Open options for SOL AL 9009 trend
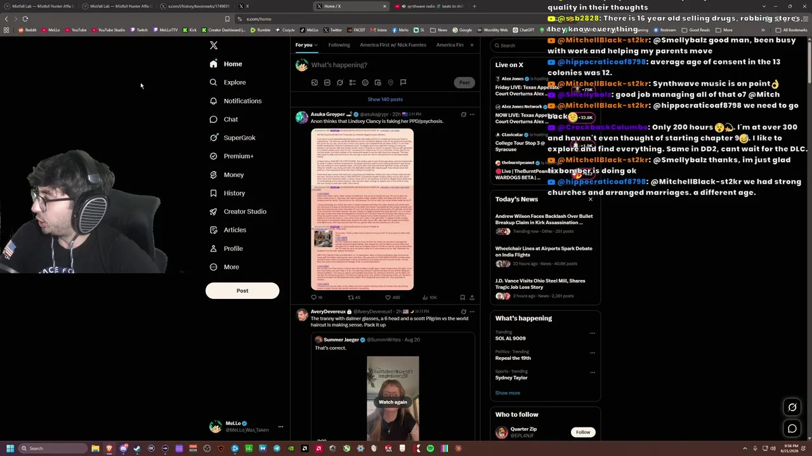 pos(593,333)
